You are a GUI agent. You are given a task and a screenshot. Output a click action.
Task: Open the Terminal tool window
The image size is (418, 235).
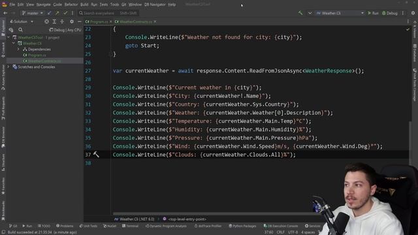click(131, 226)
